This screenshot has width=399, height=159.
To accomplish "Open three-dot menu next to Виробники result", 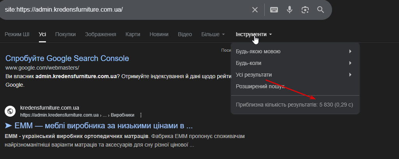I will point(141,115).
